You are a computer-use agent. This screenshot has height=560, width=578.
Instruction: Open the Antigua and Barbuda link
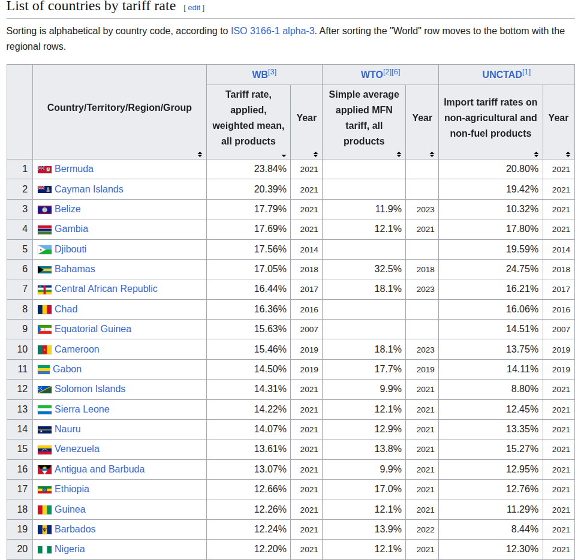[100, 469]
